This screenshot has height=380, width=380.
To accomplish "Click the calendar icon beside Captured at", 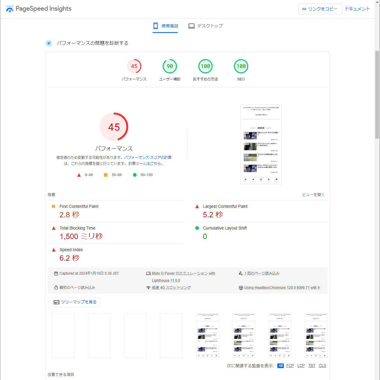I will click(x=56, y=273).
